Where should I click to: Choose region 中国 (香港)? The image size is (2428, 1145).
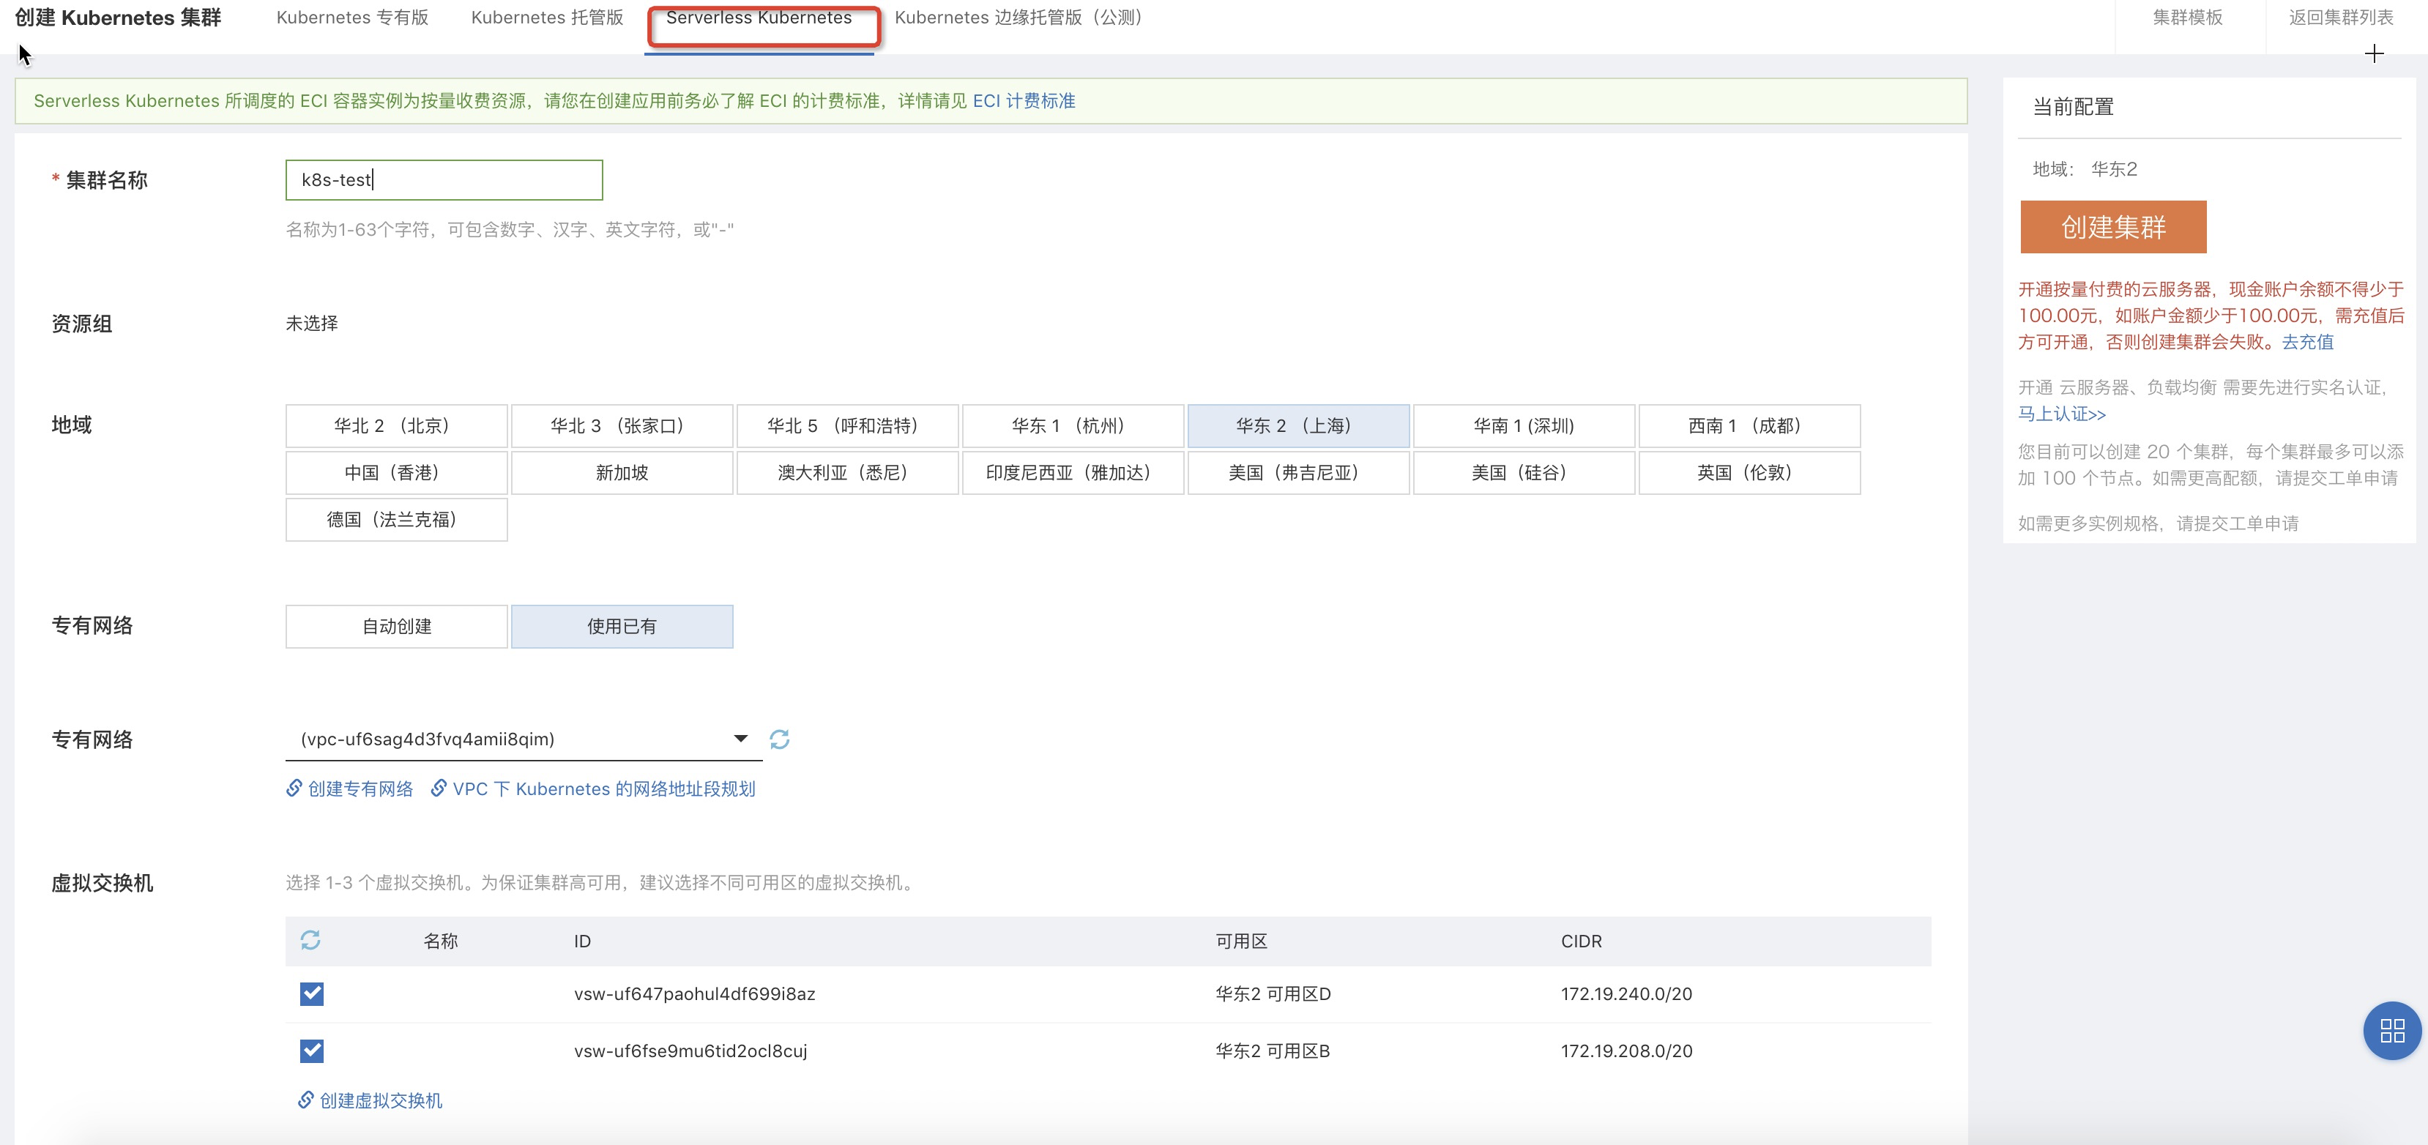[x=397, y=473]
